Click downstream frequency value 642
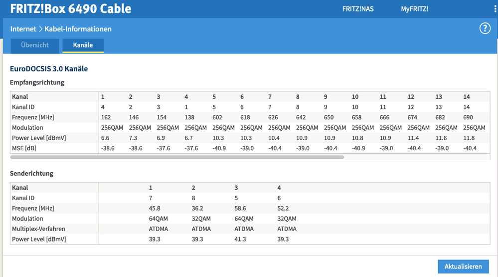498x277 pixels. click(x=301, y=117)
